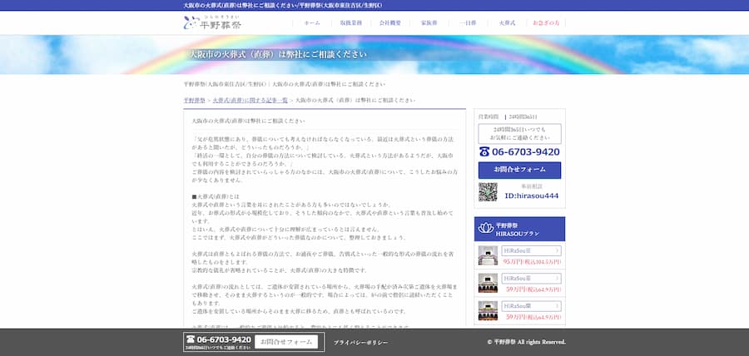749x356 pixels.
Task: Open the HiRaSou plan button above 95万円
Action: 531,250
